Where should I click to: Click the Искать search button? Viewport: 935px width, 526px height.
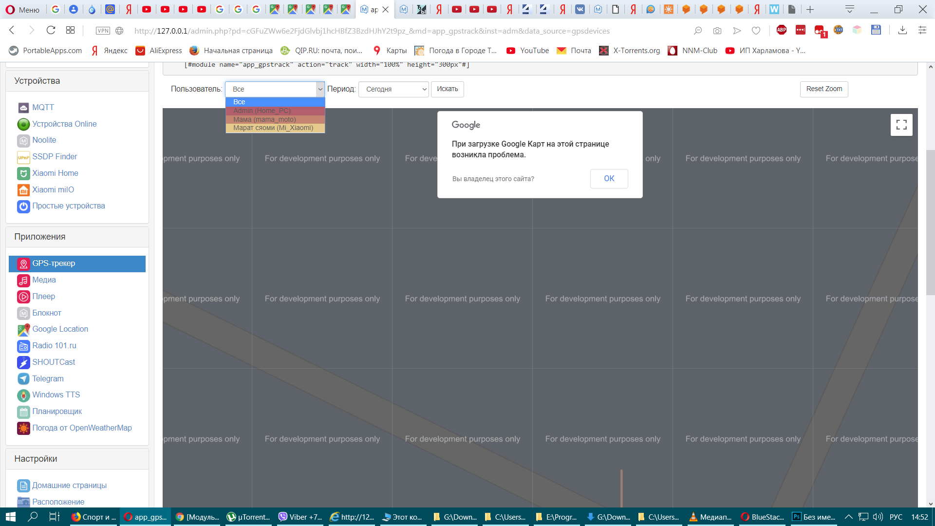tap(447, 89)
